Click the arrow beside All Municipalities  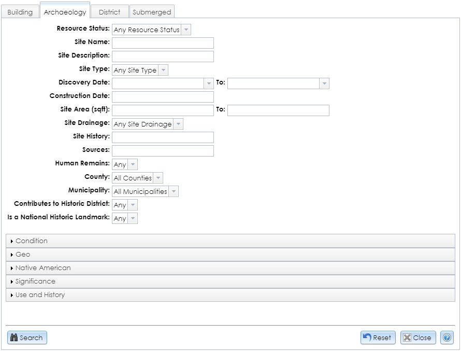(x=174, y=191)
